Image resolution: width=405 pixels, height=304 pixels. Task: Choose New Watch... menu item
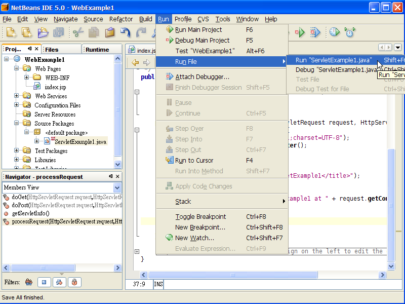coord(222,238)
